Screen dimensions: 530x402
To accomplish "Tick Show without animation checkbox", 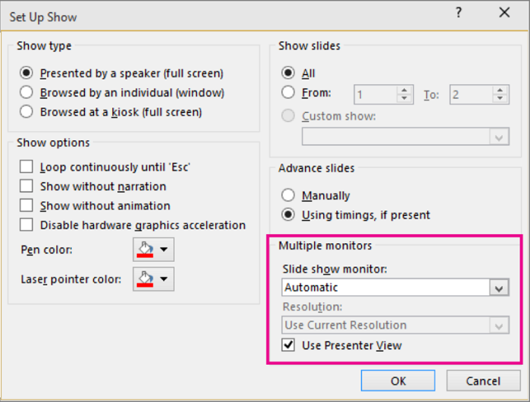I will 26,206.
